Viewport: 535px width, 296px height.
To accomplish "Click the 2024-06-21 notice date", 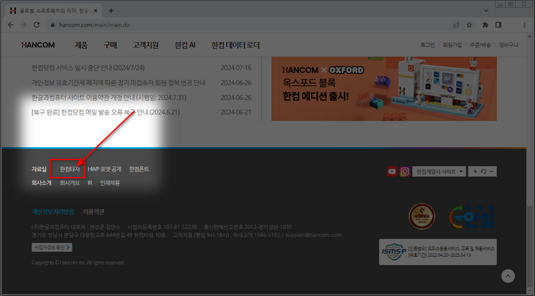I will coord(235,112).
